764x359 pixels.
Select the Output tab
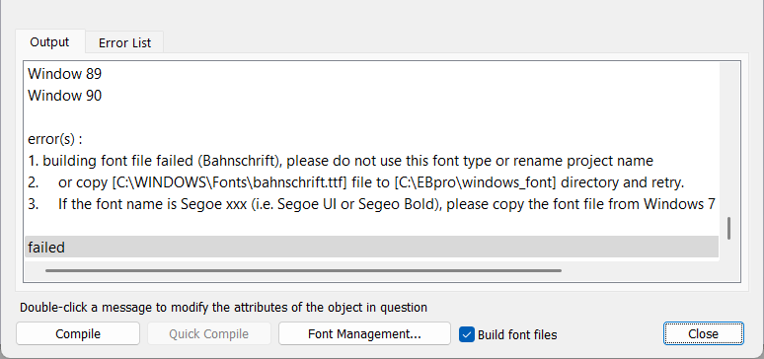[x=49, y=41]
